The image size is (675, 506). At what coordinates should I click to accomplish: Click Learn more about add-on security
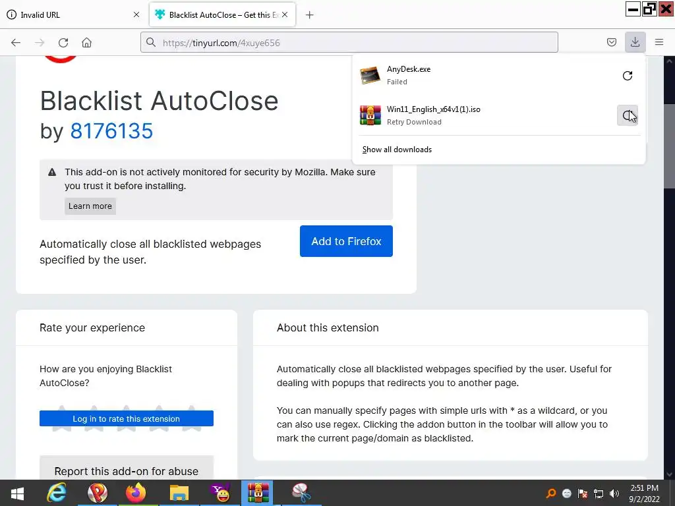pos(90,206)
